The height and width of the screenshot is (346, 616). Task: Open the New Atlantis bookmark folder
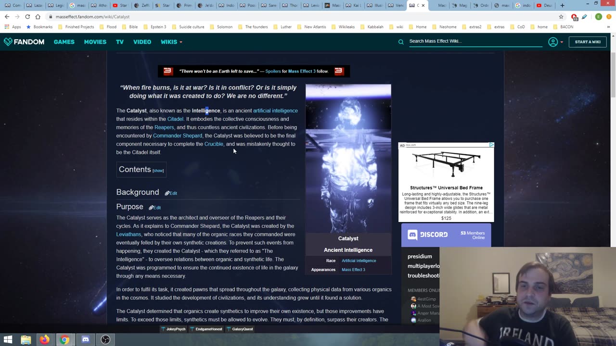(x=311, y=27)
